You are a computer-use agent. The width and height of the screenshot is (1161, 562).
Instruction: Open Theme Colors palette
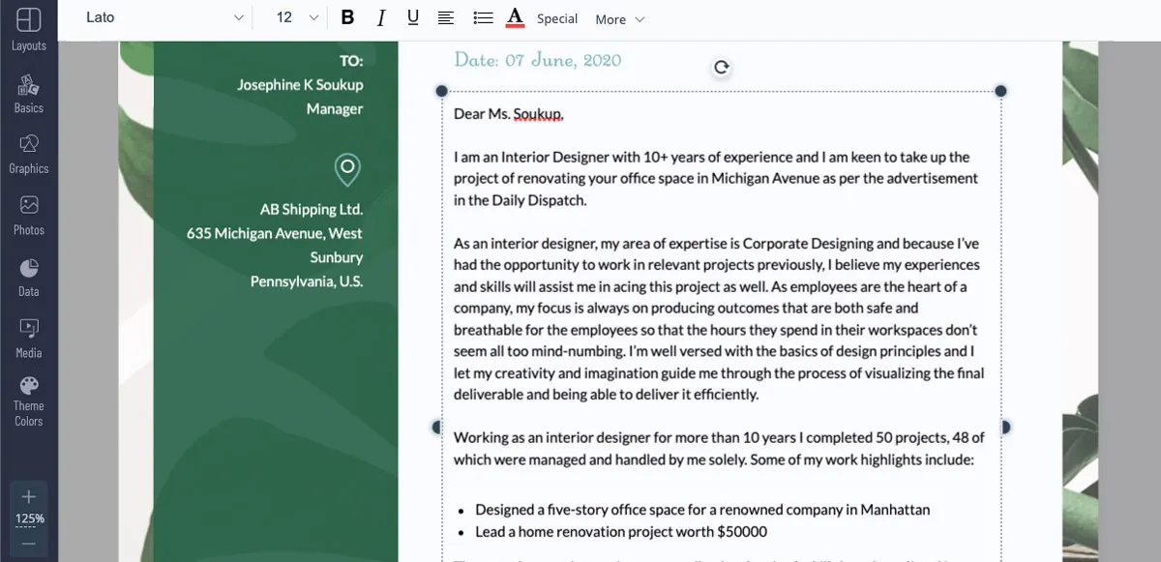pos(28,400)
